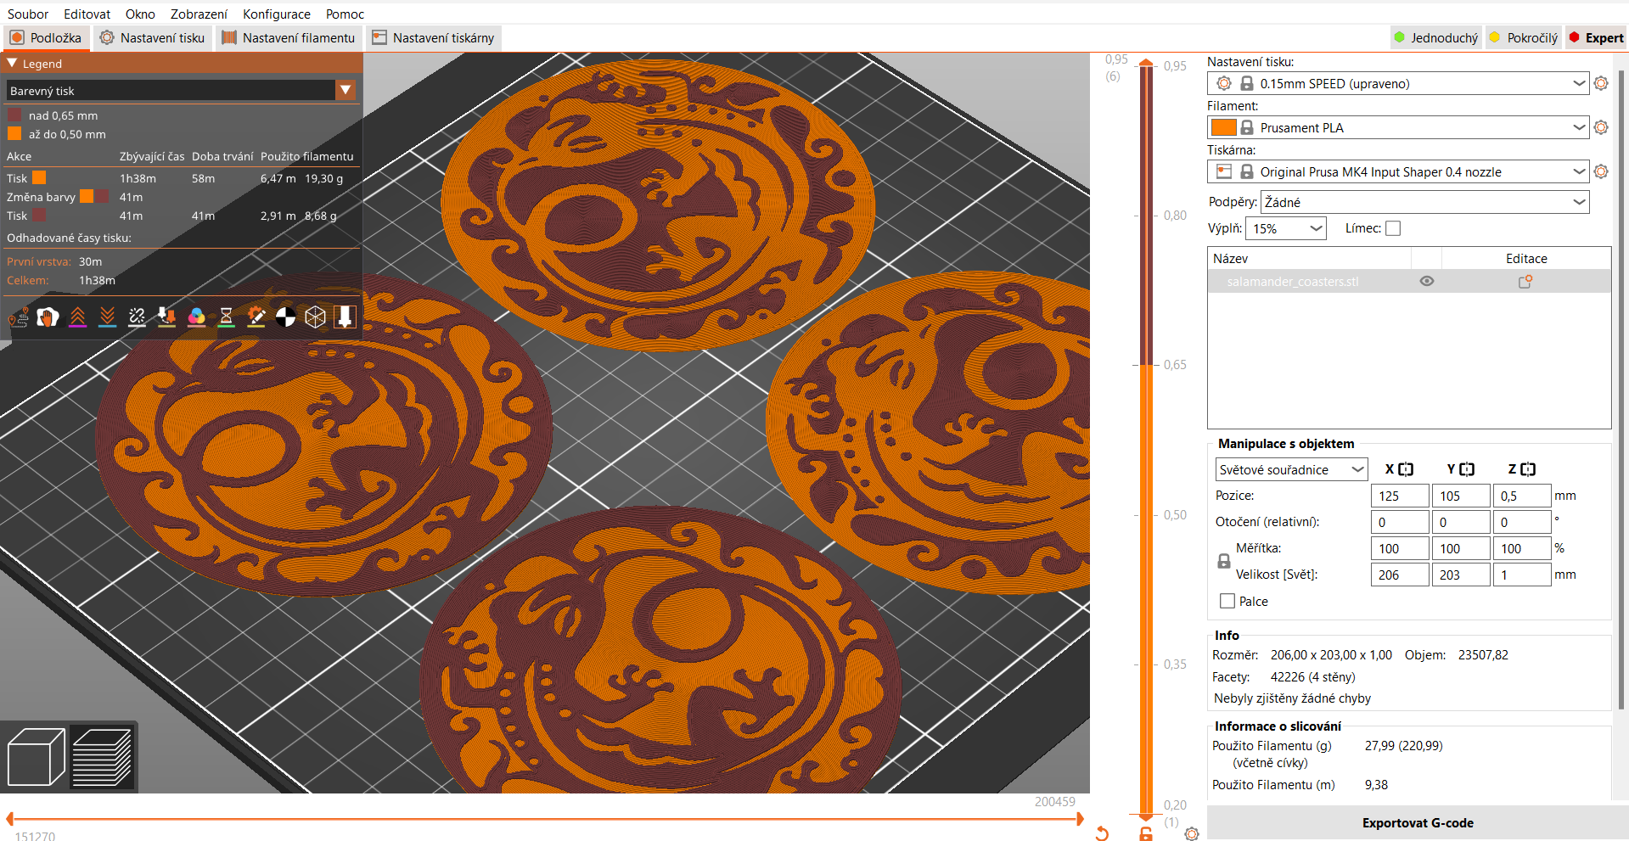Switch to the 3D editor cube view

36,757
